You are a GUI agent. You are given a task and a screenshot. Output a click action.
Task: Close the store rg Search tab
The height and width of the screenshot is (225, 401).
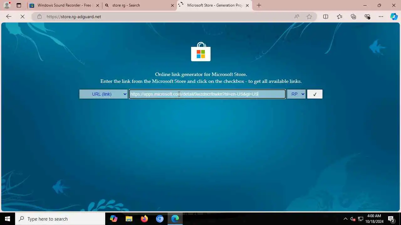[x=172, y=5]
